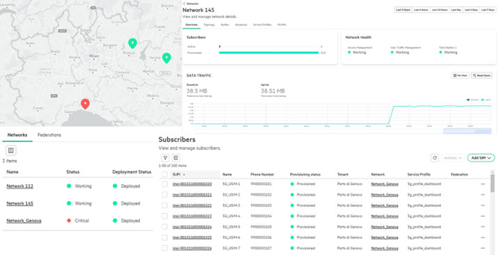Tick checkbox for imsi-001011000001020
Screen dimensions: 499x255
point(164,184)
